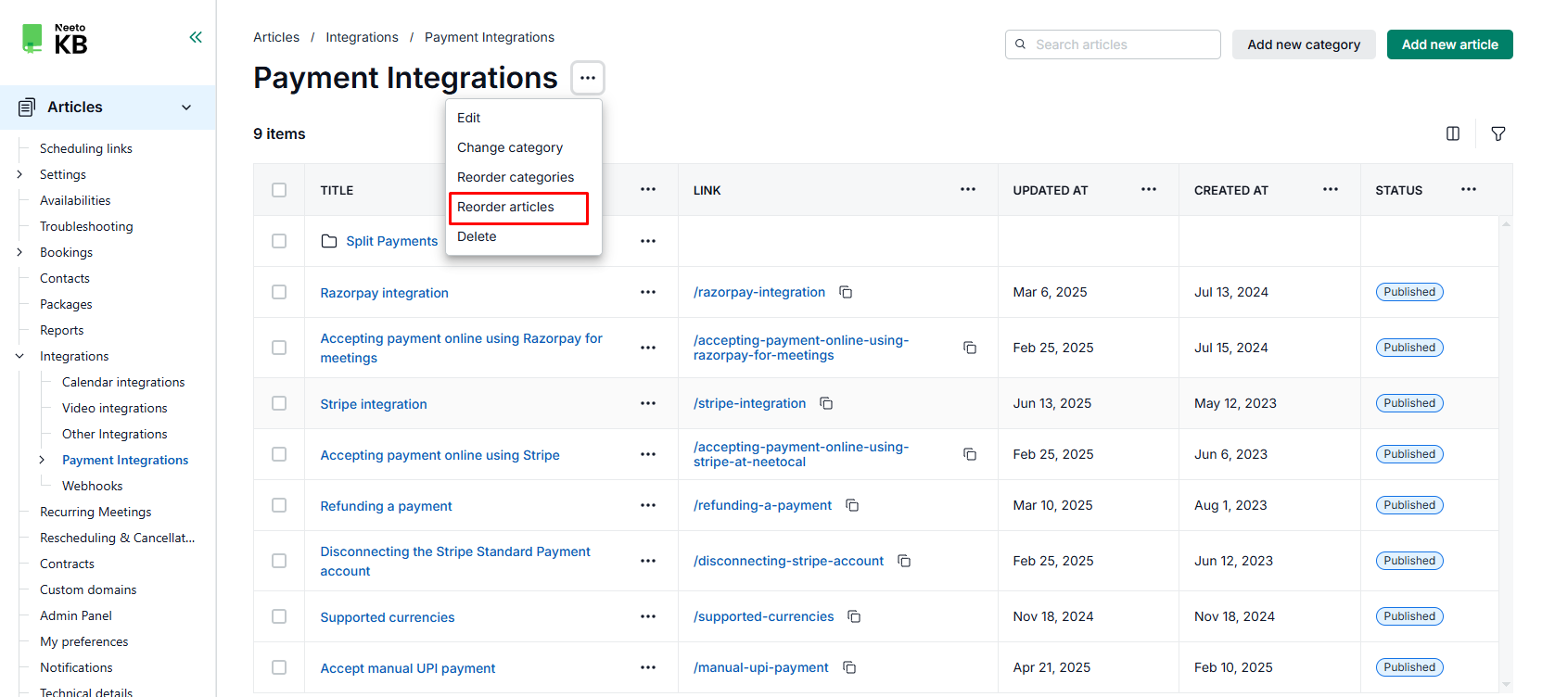Open Recurring Meetings in sidebar
Screen dimensions: 1542x697
[x=96, y=512]
